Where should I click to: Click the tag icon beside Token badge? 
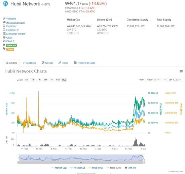[x=4, y=48]
